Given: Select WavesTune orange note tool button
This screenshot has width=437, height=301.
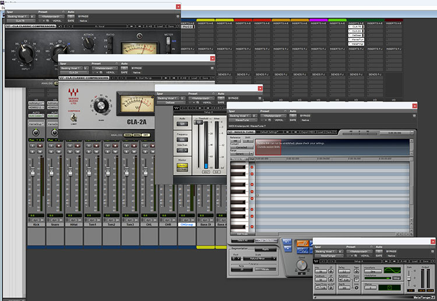Looking at the screenshot, I should click(302, 243).
